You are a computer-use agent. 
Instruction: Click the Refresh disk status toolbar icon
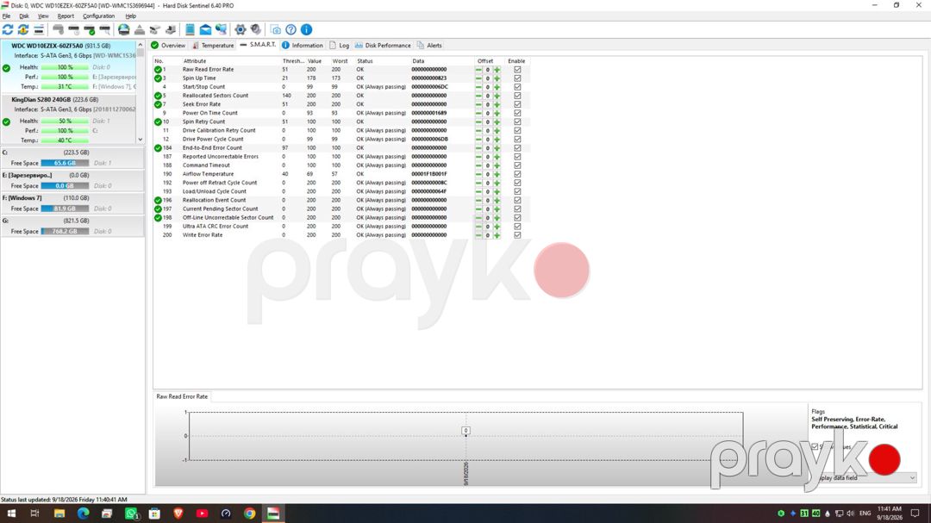point(8,29)
